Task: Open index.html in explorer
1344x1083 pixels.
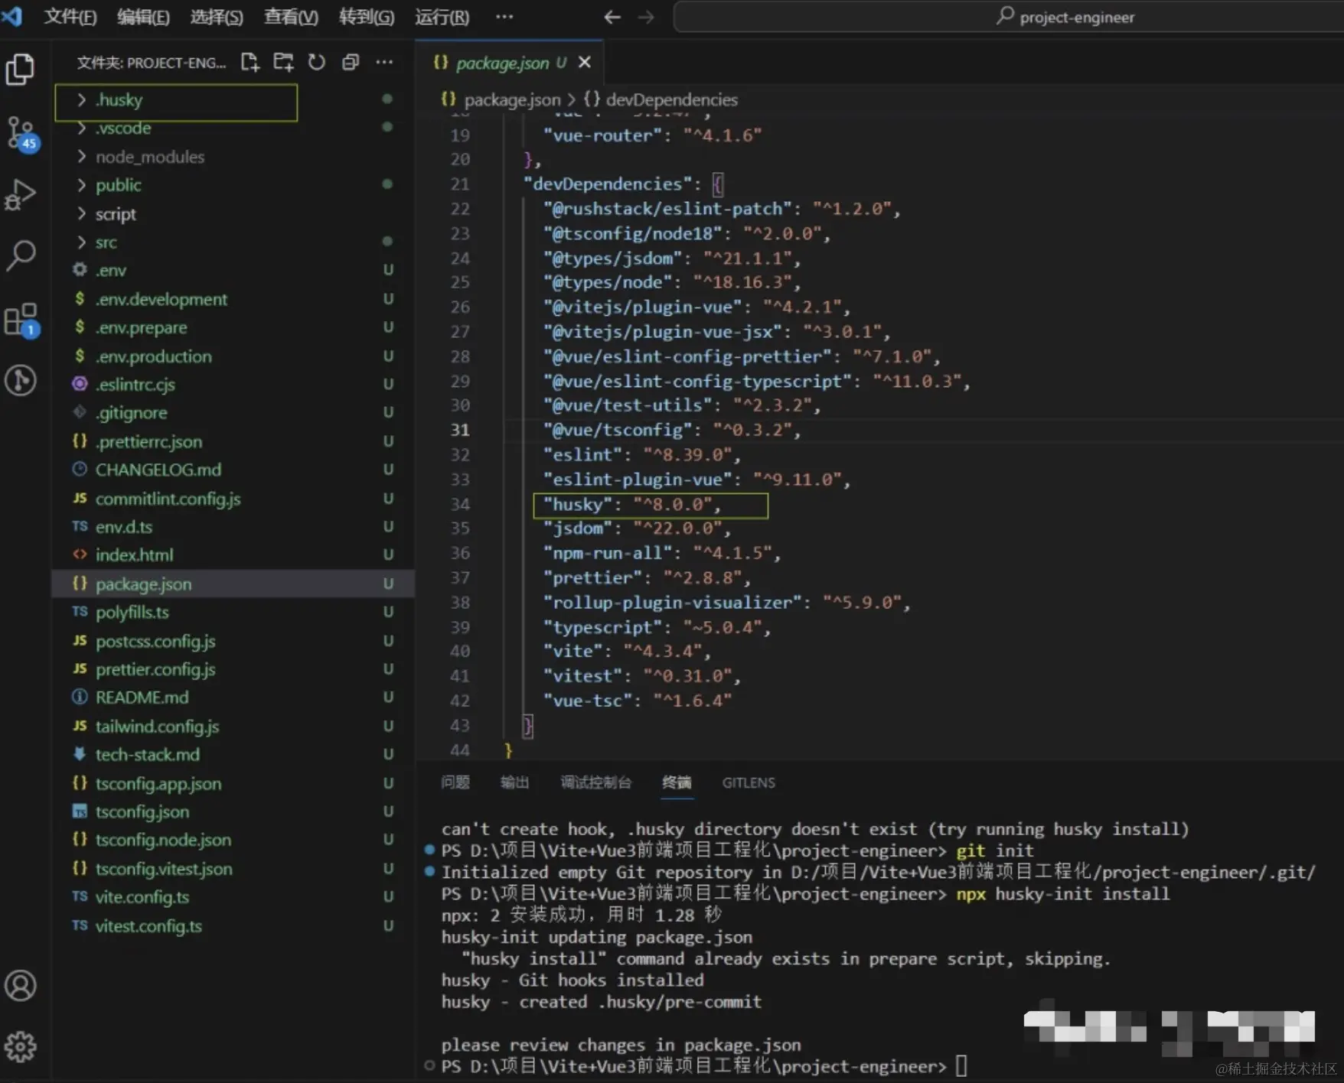Action: pyautogui.click(x=233, y=555)
